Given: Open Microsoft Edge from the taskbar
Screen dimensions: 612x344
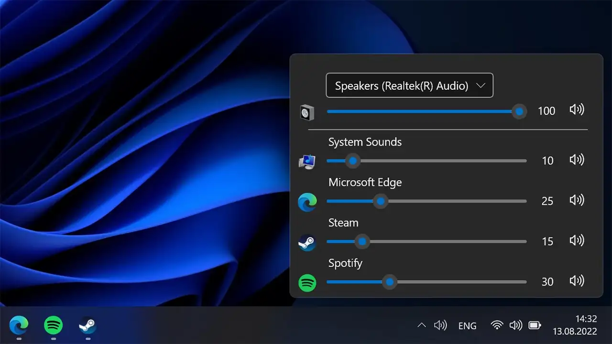Looking at the screenshot, I should 19,327.
